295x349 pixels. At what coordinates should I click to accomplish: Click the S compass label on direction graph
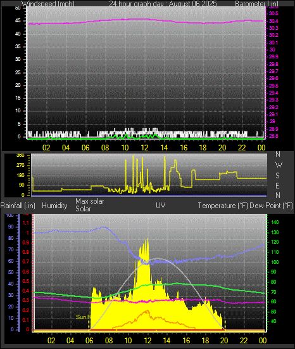point(277,176)
